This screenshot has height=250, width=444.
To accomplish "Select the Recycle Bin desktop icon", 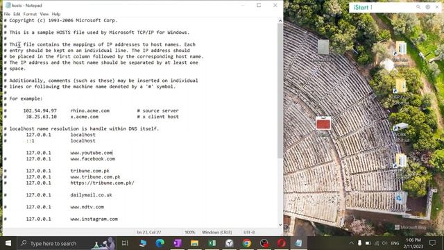I will 400,202.
